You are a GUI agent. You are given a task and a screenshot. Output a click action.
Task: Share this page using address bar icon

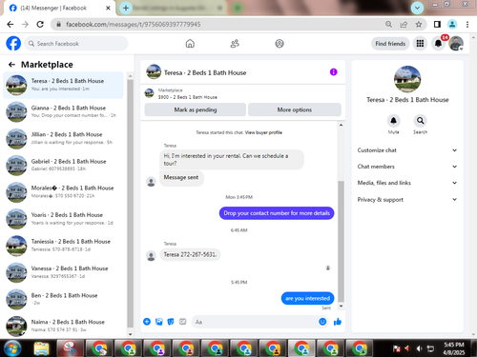click(404, 24)
